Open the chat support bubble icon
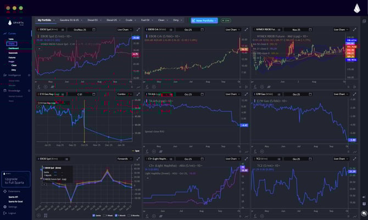The width and height of the screenshot is (368, 220). [x=364, y=213]
